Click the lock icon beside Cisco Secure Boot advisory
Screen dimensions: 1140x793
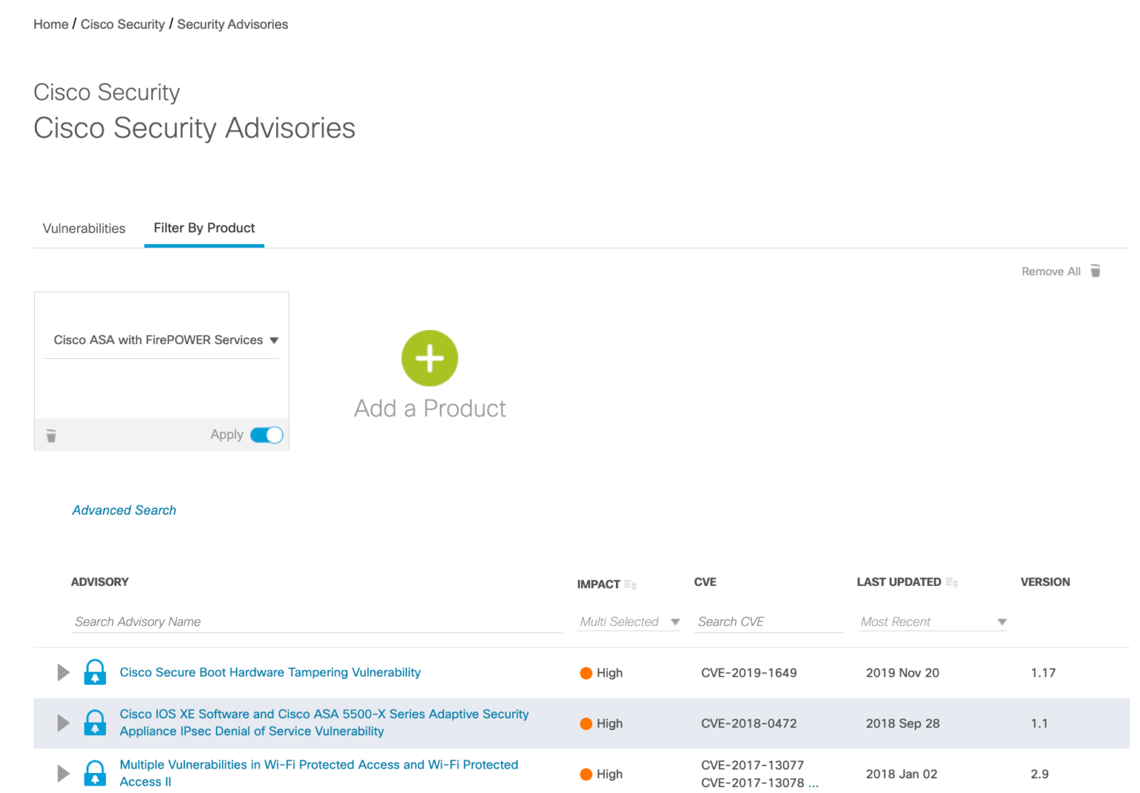tap(94, 672)
